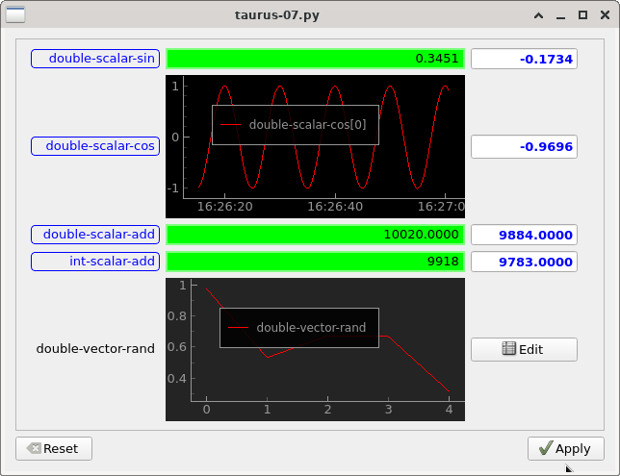Click the Apply button

point(565,448)
